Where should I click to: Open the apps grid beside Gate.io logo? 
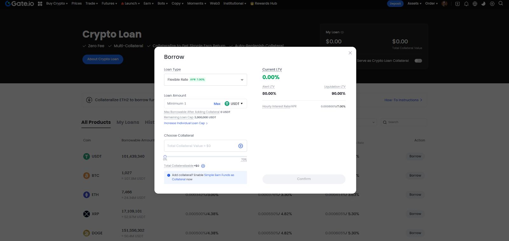(x=40, y=4)
